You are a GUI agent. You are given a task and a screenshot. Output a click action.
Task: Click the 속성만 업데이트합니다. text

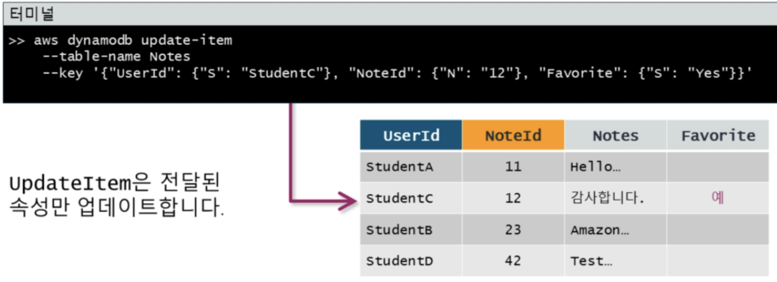point(117,208)
